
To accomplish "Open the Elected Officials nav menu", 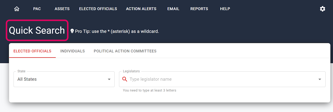I will [98, 9].
